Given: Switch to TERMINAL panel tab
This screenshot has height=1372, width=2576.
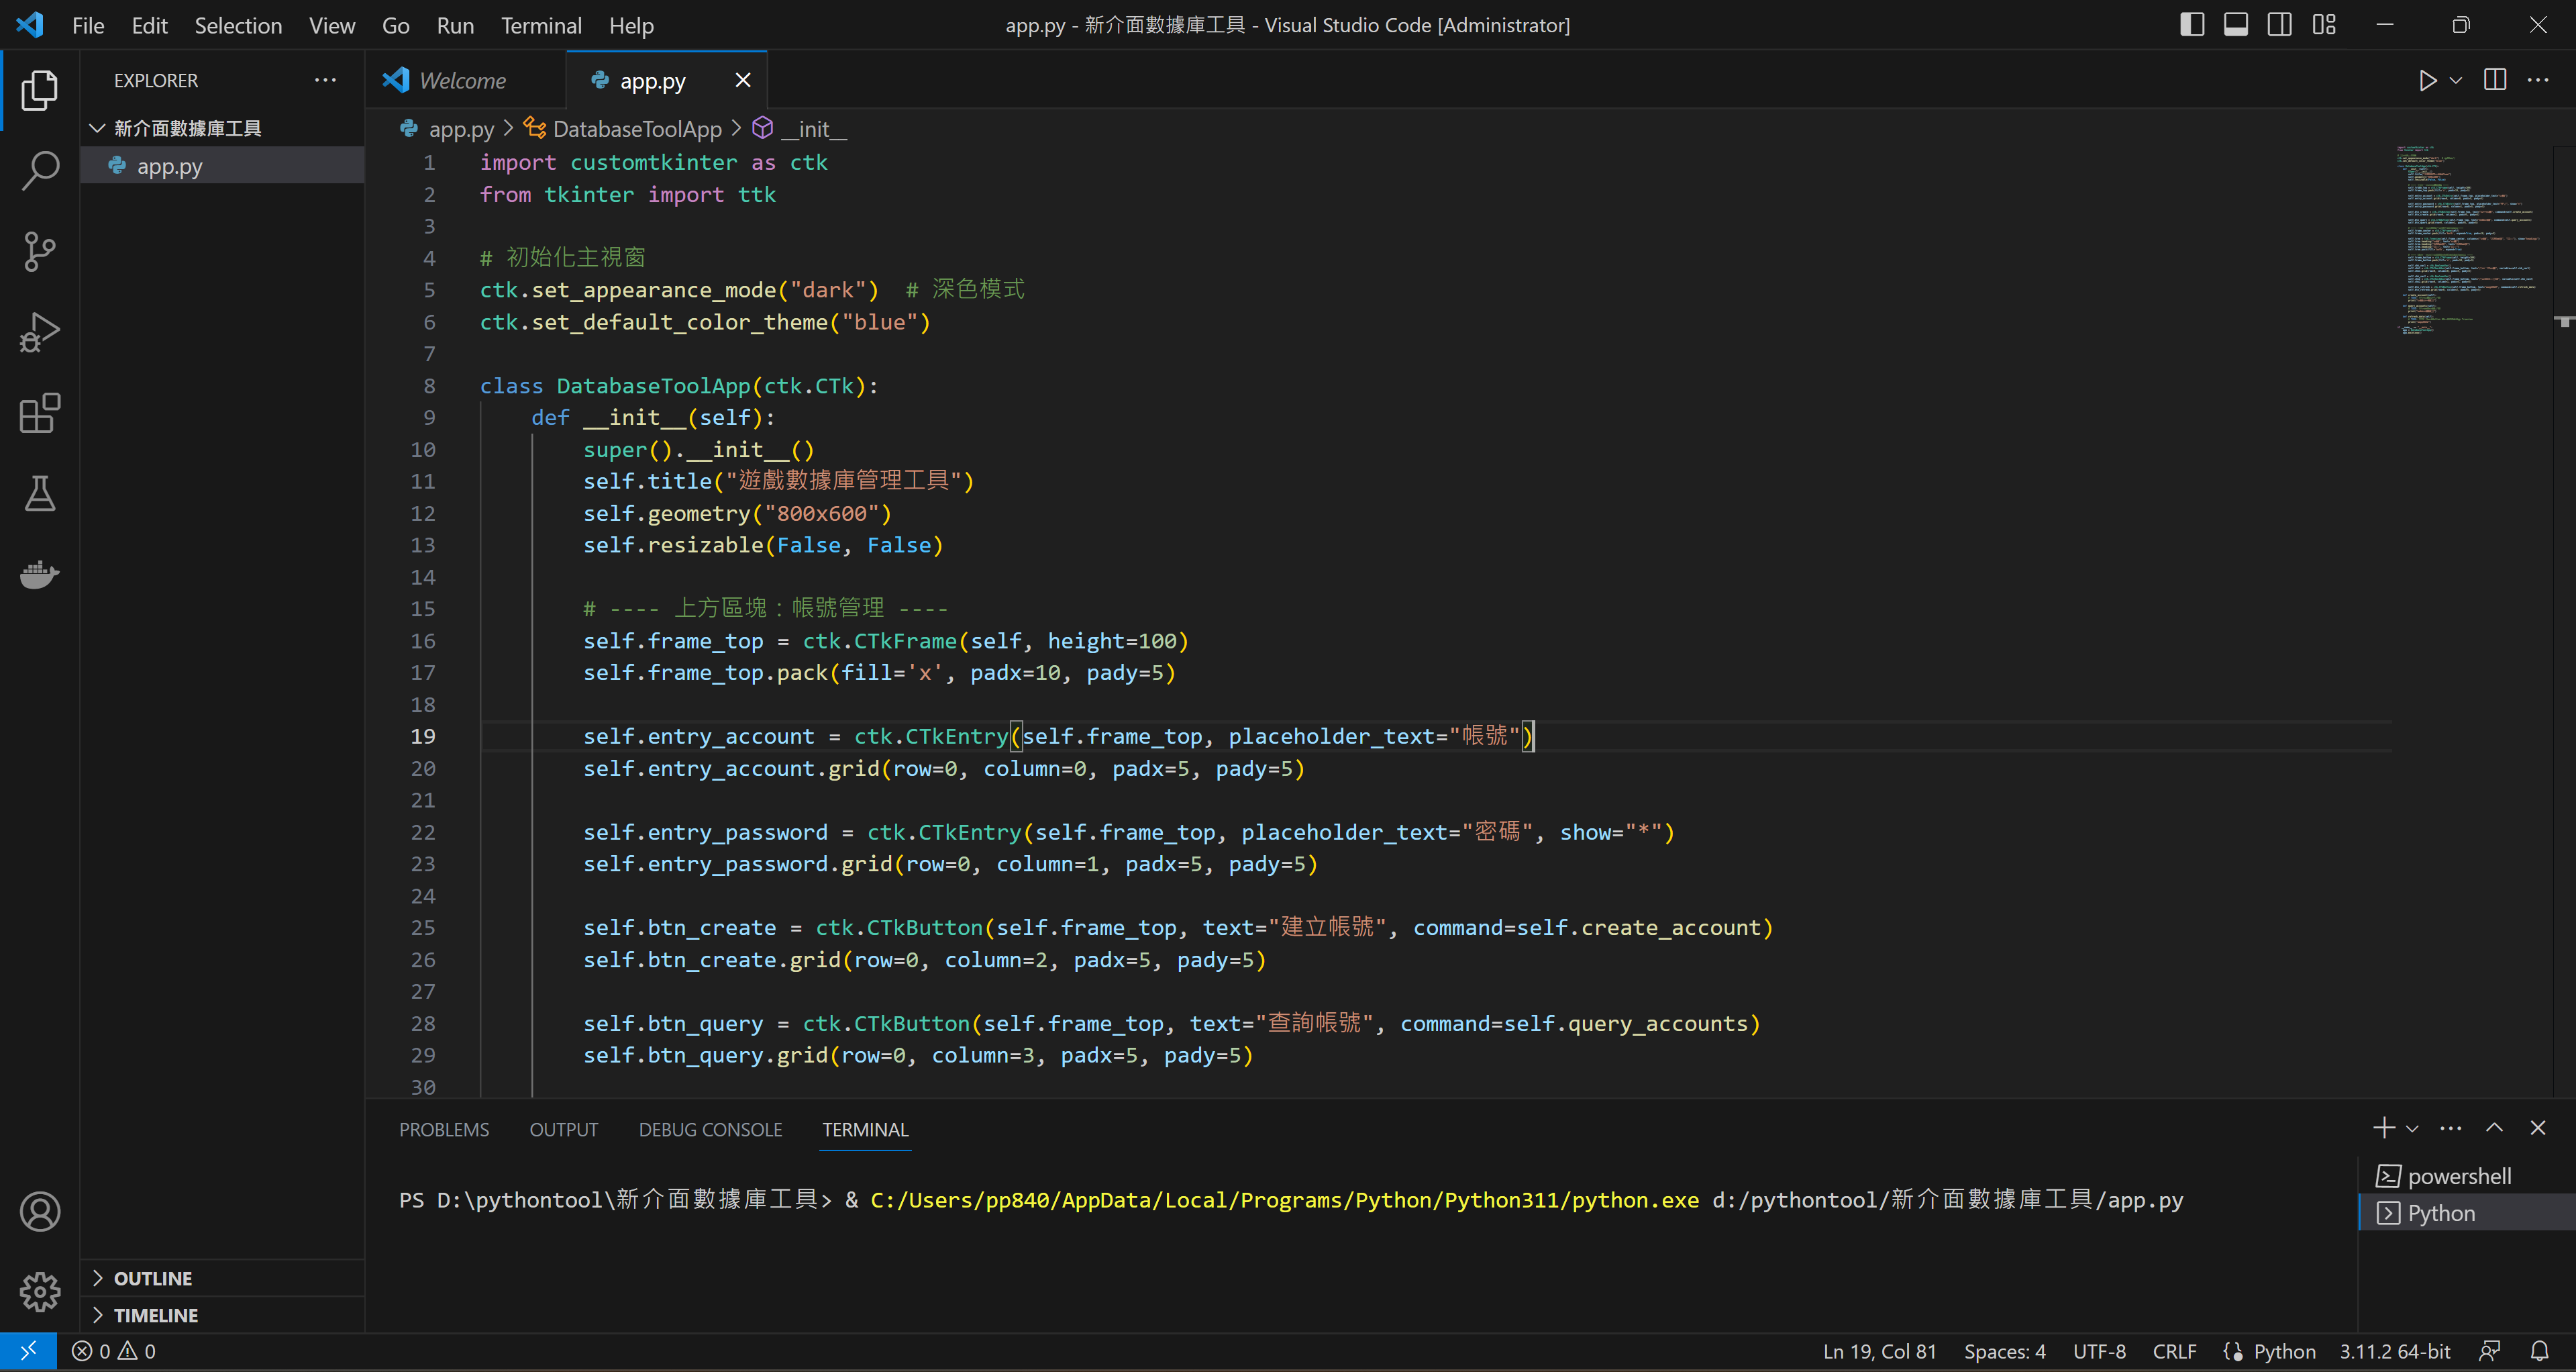Looking at the screenshot, I should tap(865, 1129).
